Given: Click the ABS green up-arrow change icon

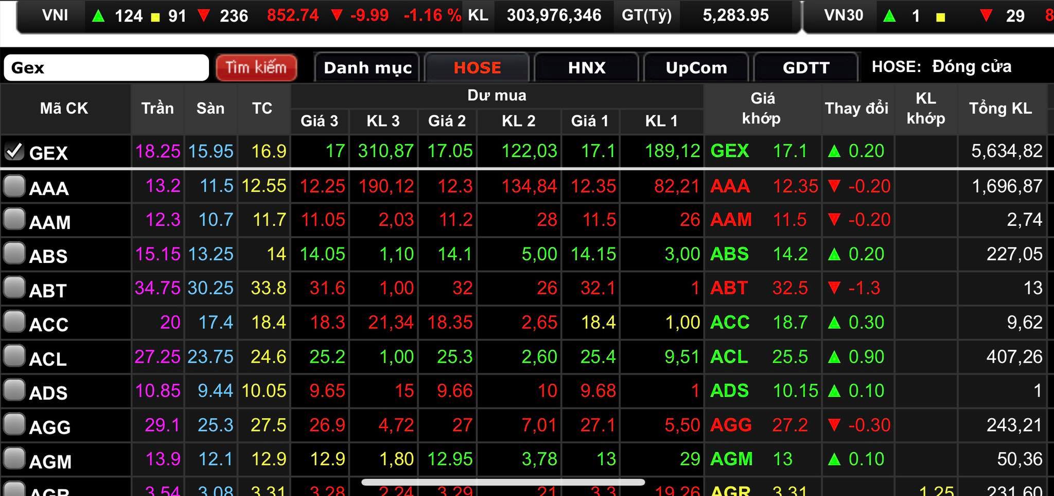Looking at the screenshot, I should tap(835, 254).
